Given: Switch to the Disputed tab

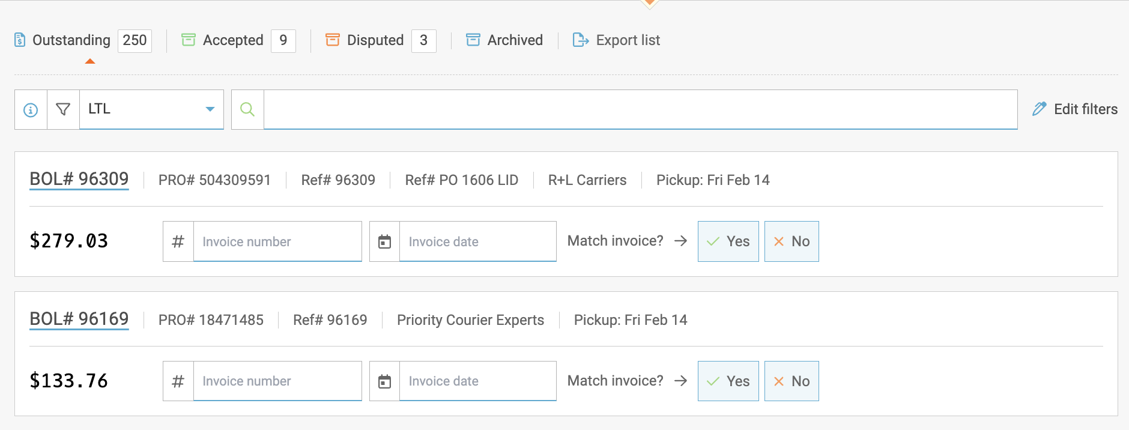Looking at the screenshot, I should click(x=374, y=40).
